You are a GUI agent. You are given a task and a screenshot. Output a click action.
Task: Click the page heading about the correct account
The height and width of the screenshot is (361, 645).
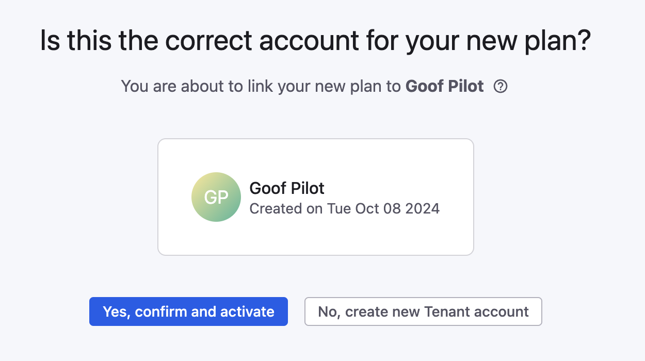[316, 40]
